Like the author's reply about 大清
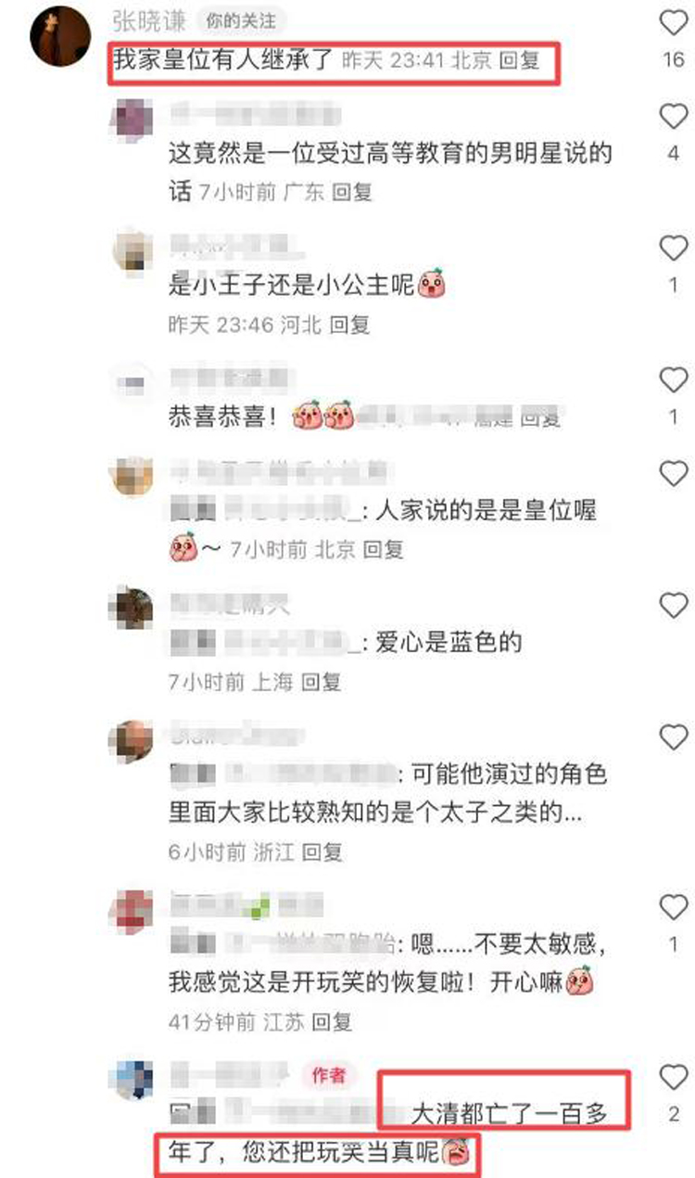The height and width of the screenshot is (1178, 695). [x=674, y=1076]
